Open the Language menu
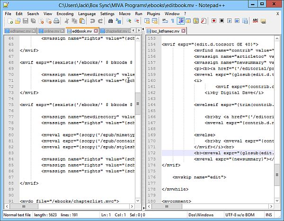Image resolution: width=284 pixels, height=221 pixels. 87,14
